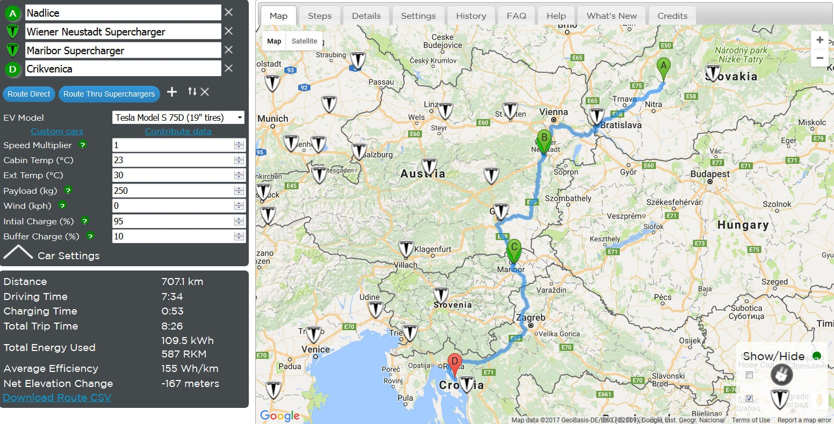834x424 pixels.
Task: Uncheck the Tesla Superchargers visibility checkbox
Action: [x=749, y=399]
